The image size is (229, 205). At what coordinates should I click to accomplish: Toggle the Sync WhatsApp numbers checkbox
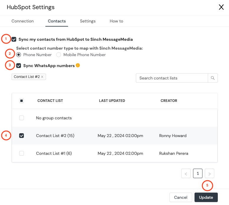click(19, 66)
